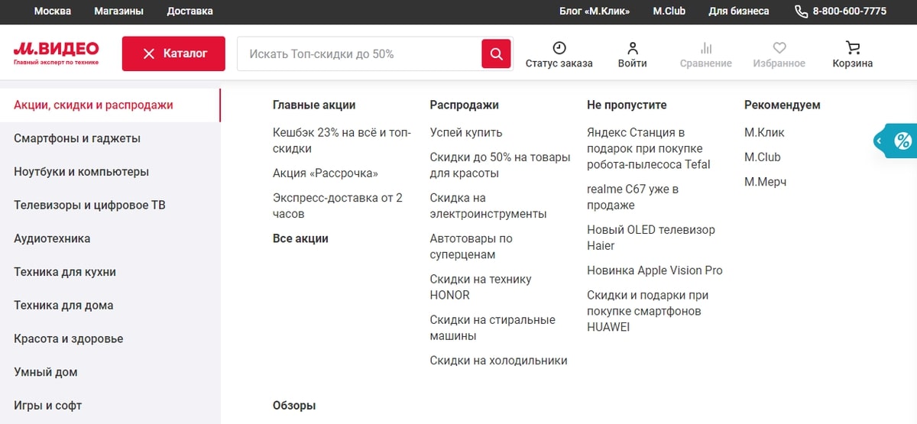Image resolution: width=917 pixels, height=424 pixels.
Task: Select city Москва
Action: [53, 11]
